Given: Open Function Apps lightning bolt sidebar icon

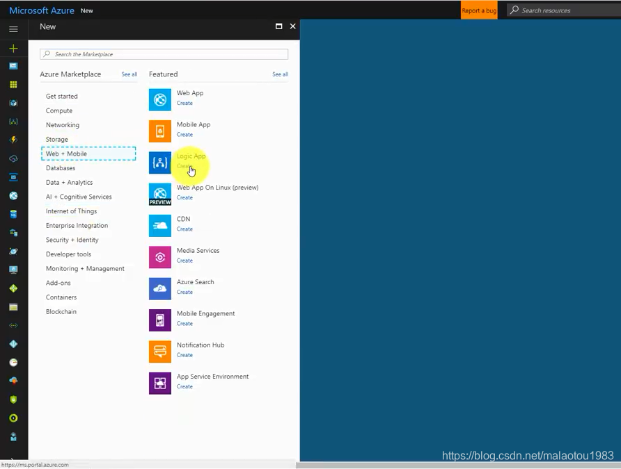Looking at the screenshot, I should point(13,140).
